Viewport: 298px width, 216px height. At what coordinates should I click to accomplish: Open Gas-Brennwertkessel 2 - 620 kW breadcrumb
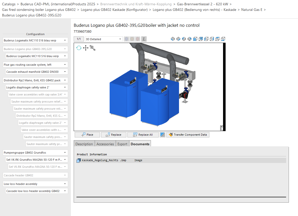(202, 4)
